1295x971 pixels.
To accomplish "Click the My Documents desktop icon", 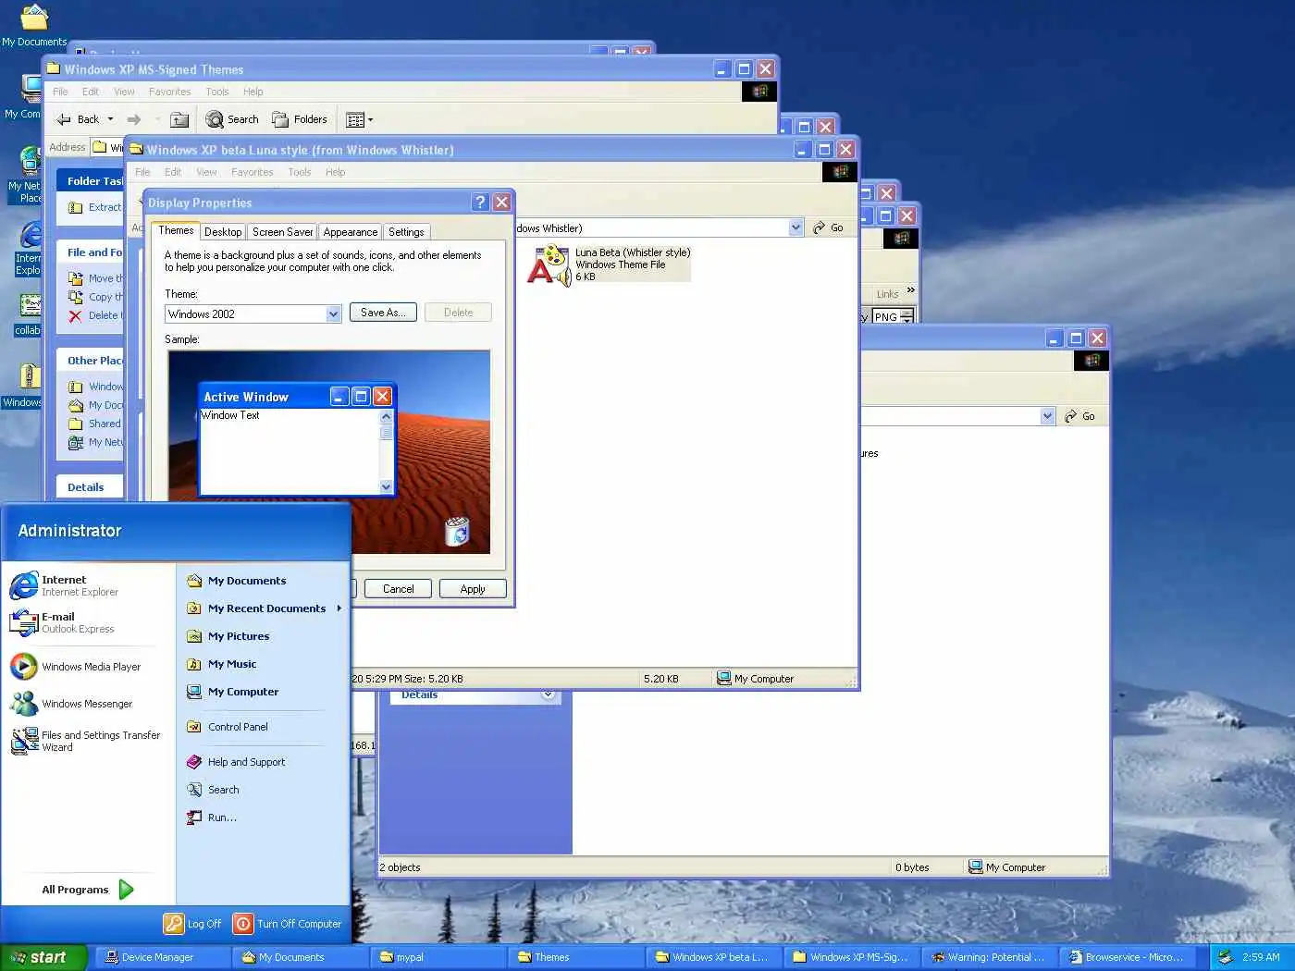I will (34, 25).
